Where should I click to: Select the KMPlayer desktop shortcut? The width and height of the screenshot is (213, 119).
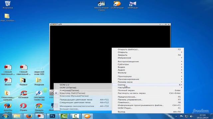[x=133, y=5]
